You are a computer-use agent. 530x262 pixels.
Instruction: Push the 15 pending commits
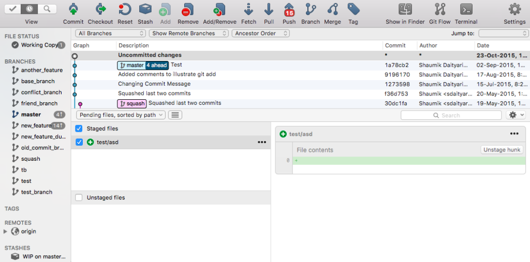pyautogui.click(x=289, y=10)
